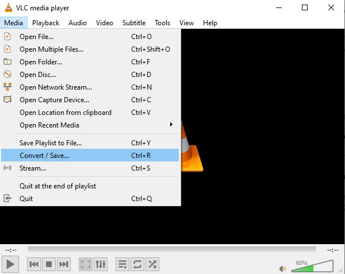Open the Help menu
The width and height of the screenshot is (345, 274).
click(x=210, y=23)
